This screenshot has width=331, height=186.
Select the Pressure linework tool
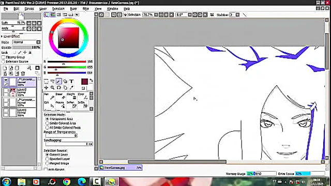[x=61, y=104]
